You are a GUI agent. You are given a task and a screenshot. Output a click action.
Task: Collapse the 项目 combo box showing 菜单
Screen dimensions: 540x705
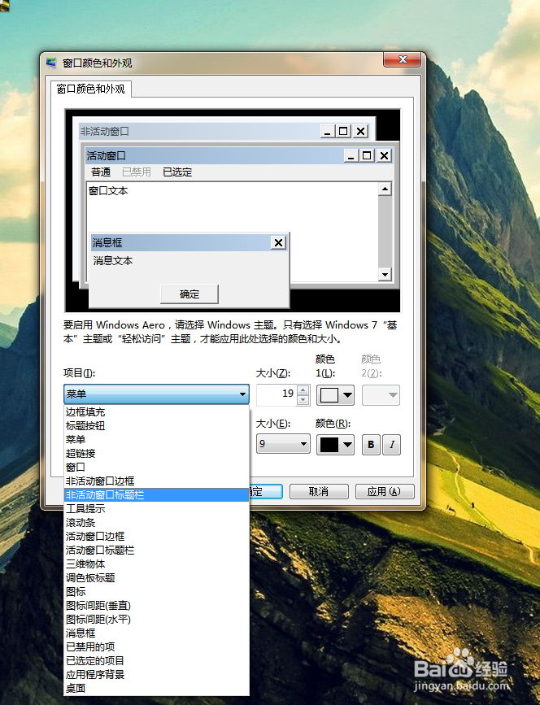156,394
